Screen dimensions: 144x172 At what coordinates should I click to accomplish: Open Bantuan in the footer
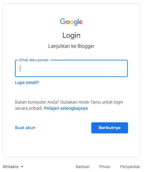point(83,167)
